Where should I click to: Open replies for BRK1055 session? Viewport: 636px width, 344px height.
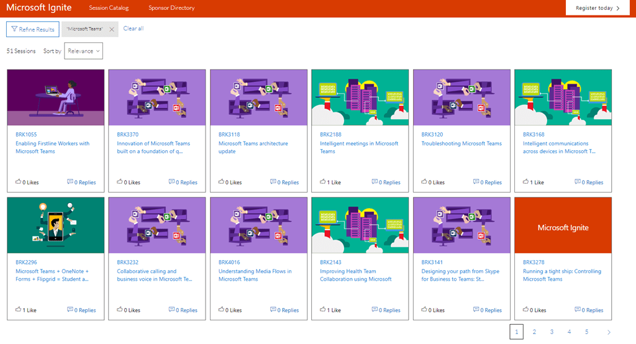pos(81,182)
